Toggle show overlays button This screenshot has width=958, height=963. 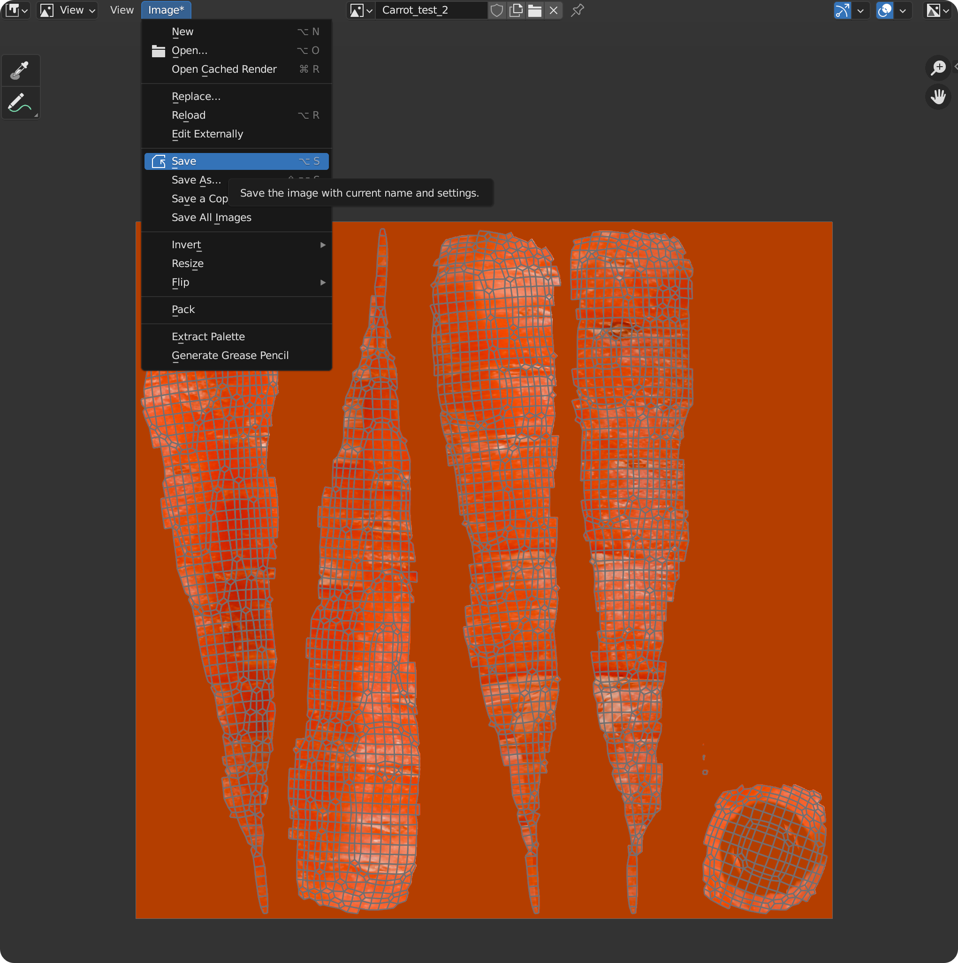click(x=884, y=10)
